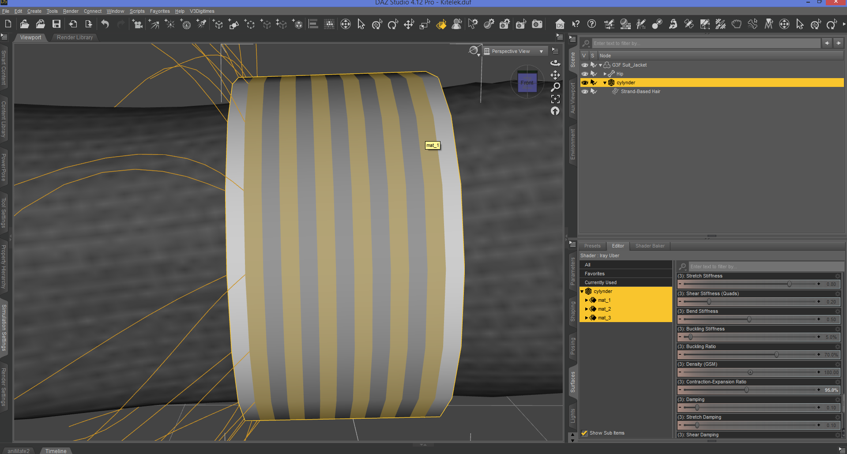Expand the mat_2 surface entry
The image size is (847, 454).
coord(587,309)
